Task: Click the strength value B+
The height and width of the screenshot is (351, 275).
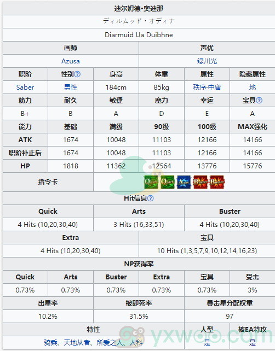Action: tap(25, 114)
